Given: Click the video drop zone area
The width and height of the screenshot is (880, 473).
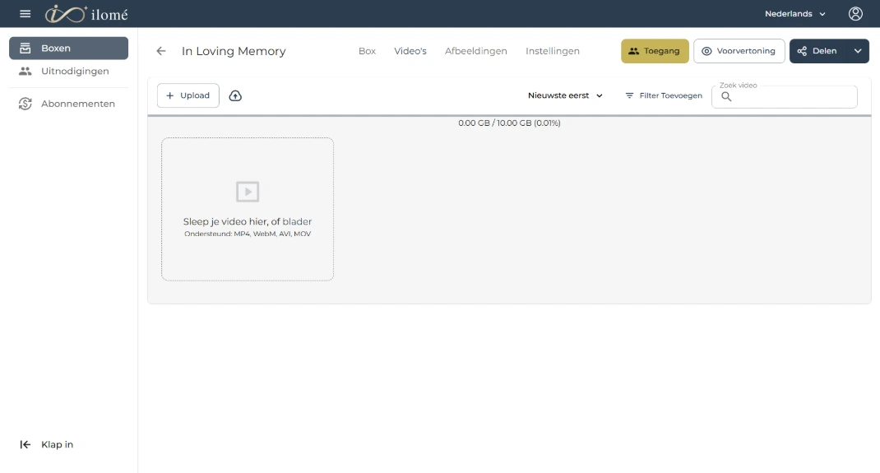Looking at the screenshot, I should coord(248,209).
